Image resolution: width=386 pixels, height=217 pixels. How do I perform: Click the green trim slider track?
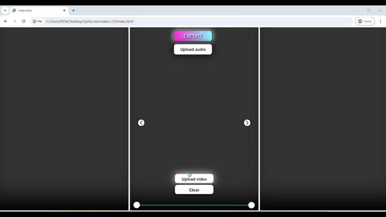pyautogui.click(x=194, y=205)
